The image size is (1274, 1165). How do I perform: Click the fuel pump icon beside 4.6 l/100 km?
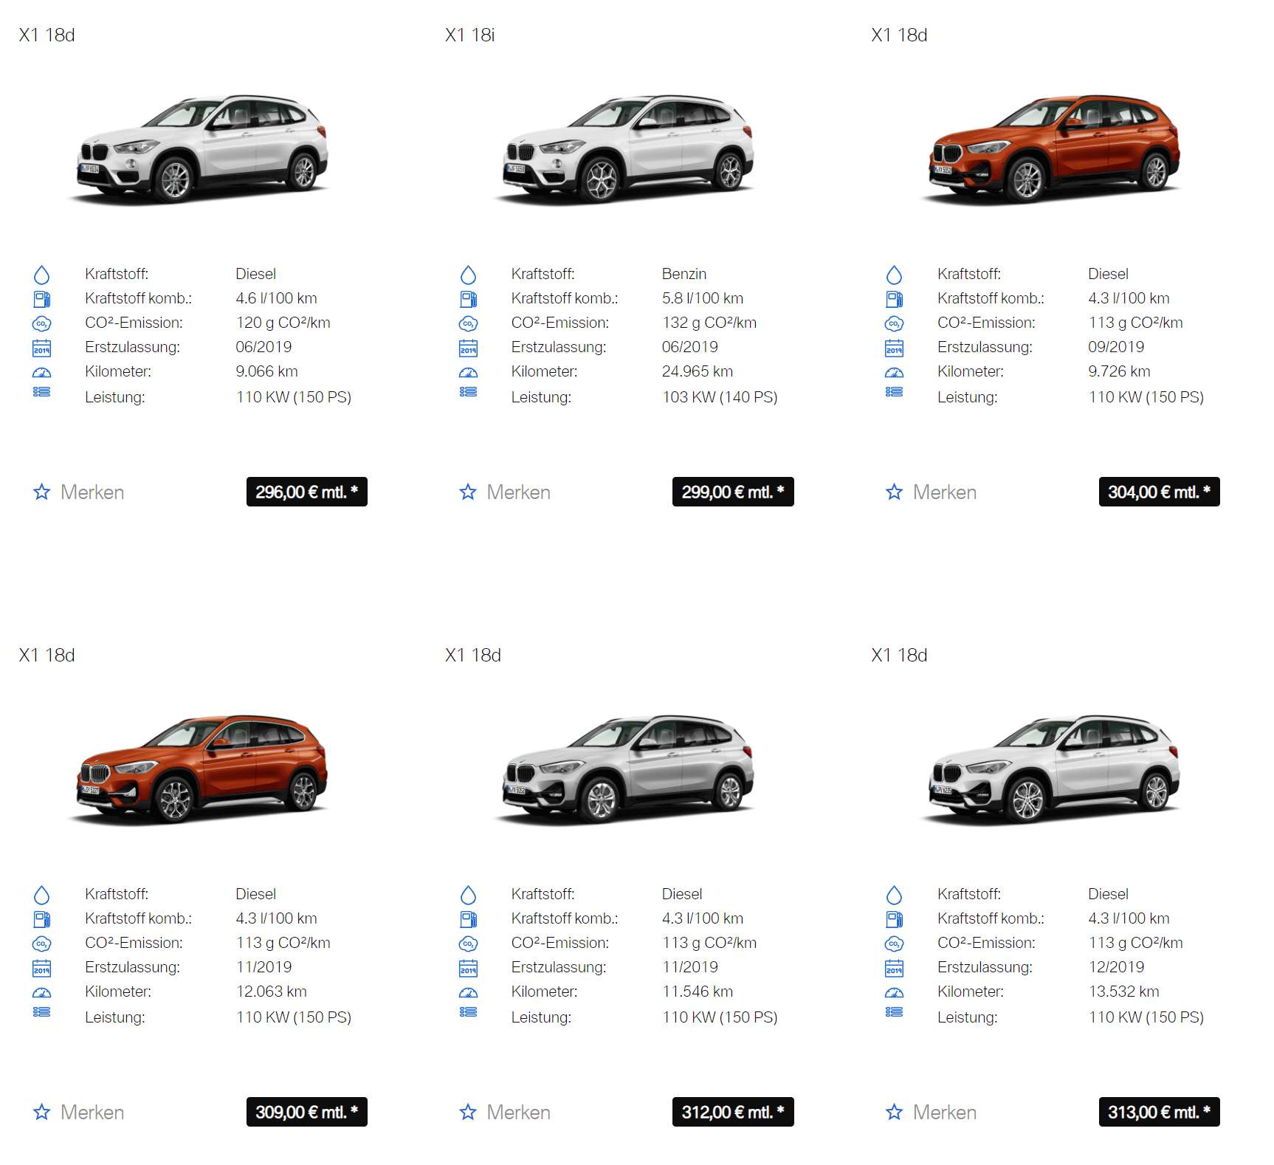click(x=42, y=299)
